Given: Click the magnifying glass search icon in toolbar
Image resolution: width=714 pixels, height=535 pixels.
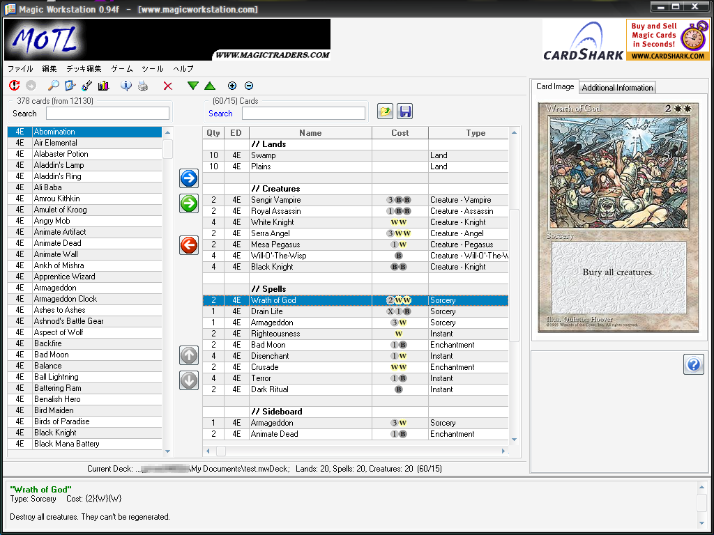Looking at the screenshot, I should 53,86.
